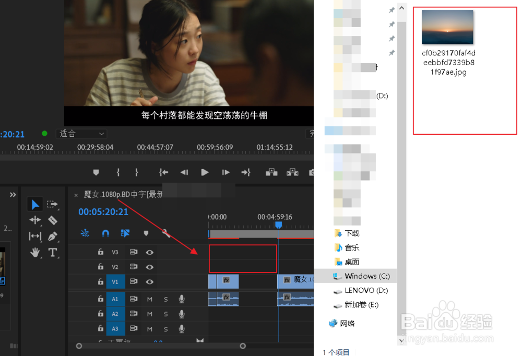Solo the A3 audio track
The height and width of the screenshot is (356, 522).
(166, 329)
